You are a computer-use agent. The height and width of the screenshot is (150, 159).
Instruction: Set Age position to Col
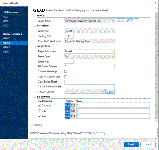click(x=73, y=116)
